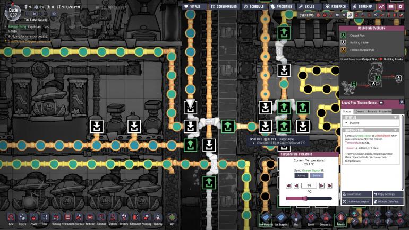Open the Ventilation build category

67,218
